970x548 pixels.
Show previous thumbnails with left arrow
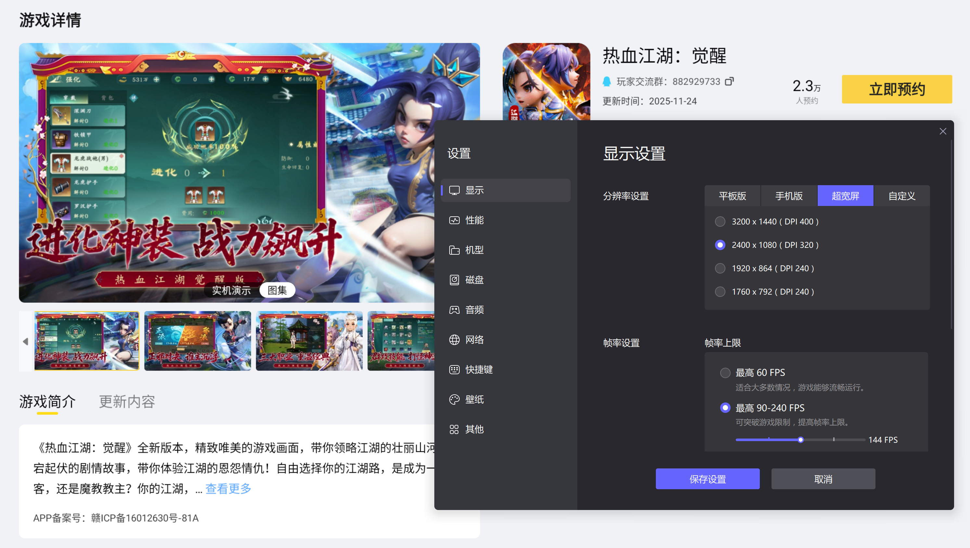click(x=26, y=342)
